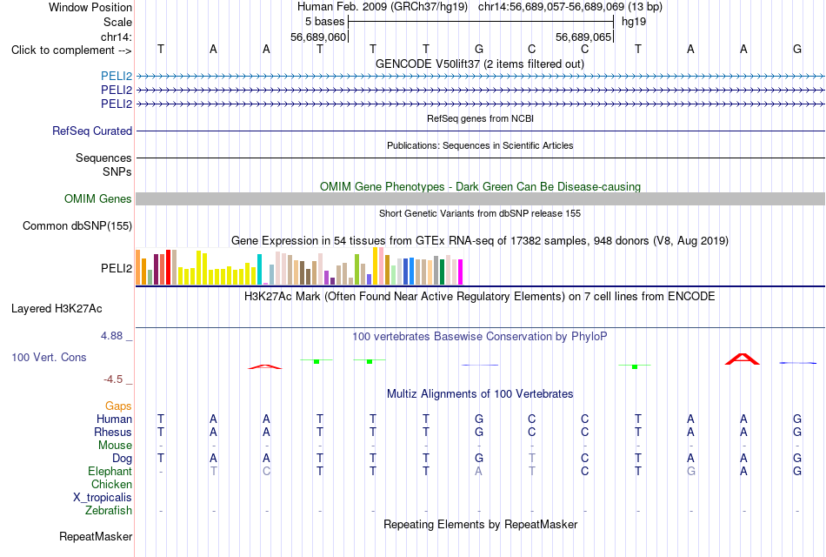
Task: Click the cyan bar in GTEx chart
Action: [259, 270]
